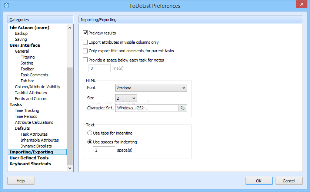Enable Export attributes in visible columns only
Viewport: 310px width, 192px height.
tap(86, 42)
